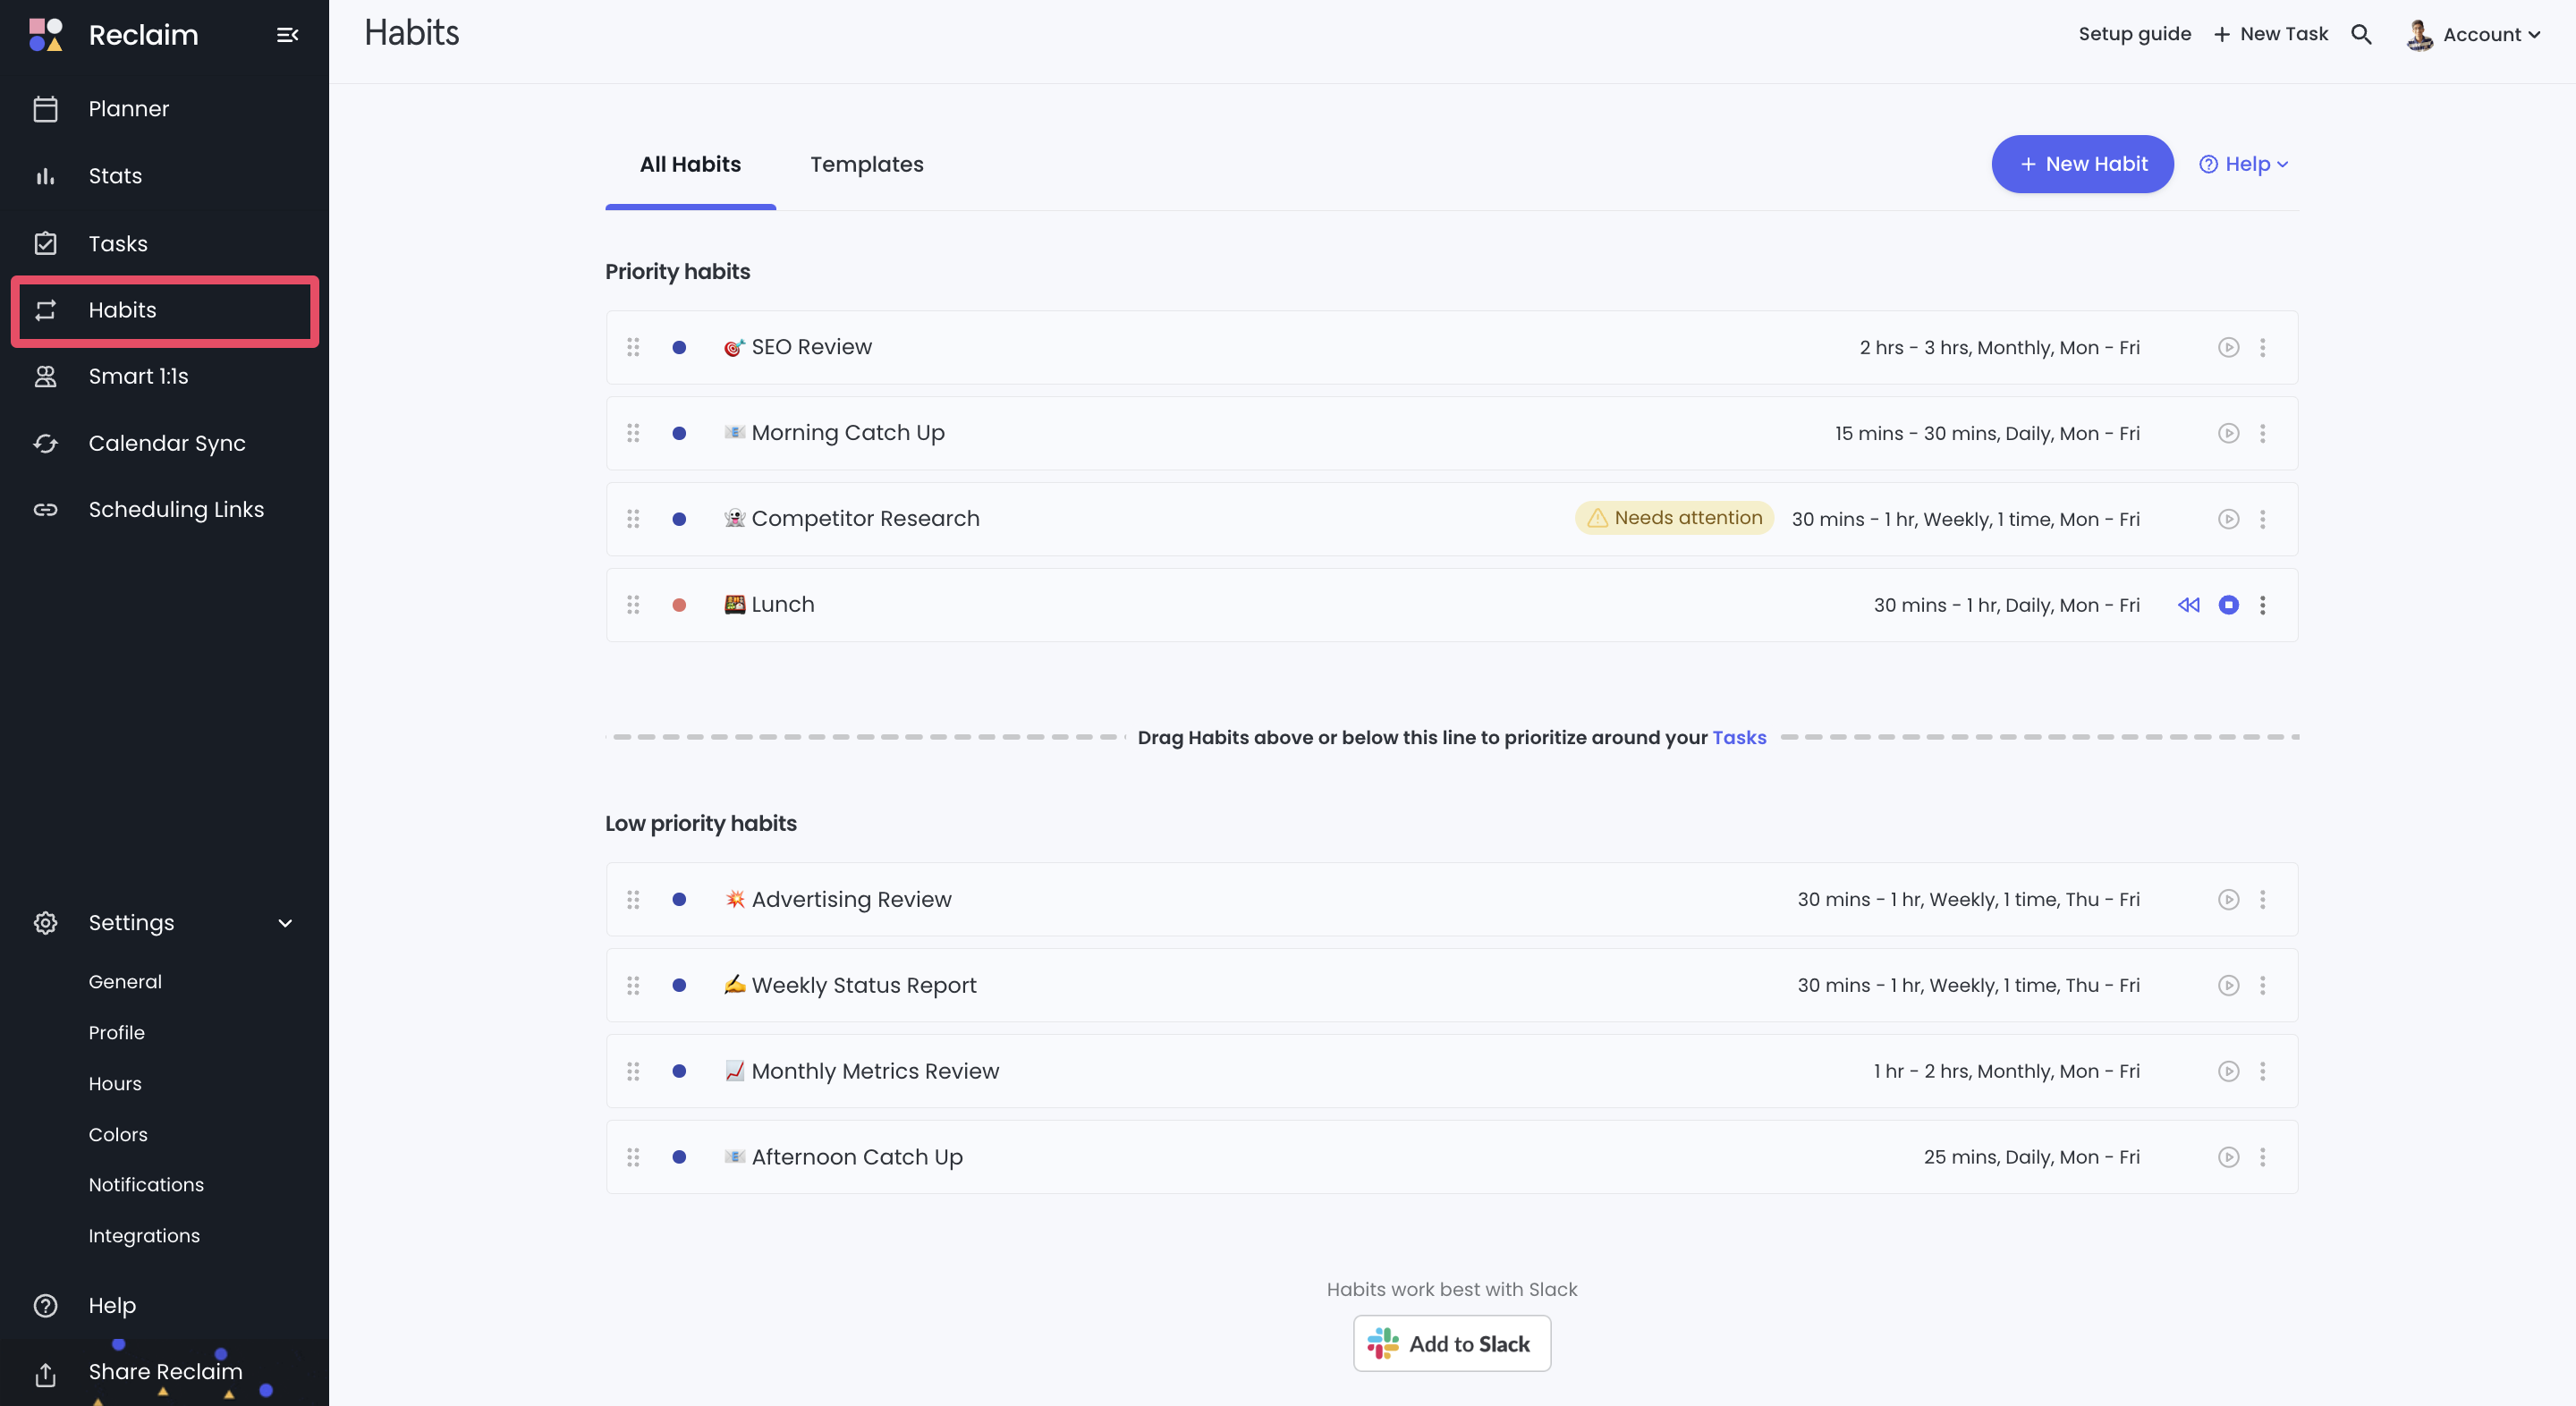Click the SEO Review blue color dot

click(x=679, y=347)
